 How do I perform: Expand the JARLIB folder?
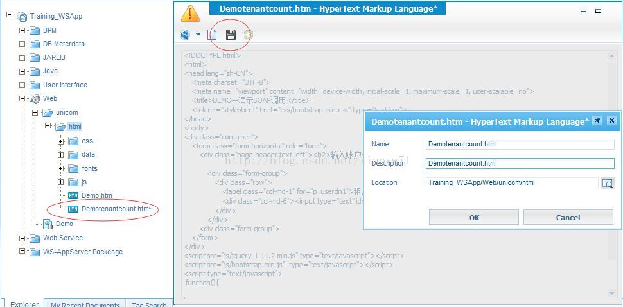click(x=22, y=58)
